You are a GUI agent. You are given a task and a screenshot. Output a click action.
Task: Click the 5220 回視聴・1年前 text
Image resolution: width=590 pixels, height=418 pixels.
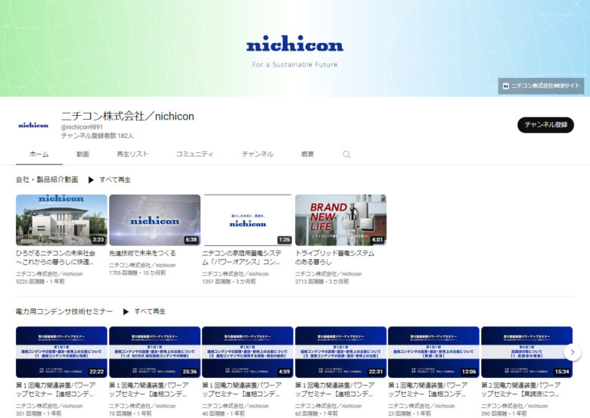tap(40, 282)
